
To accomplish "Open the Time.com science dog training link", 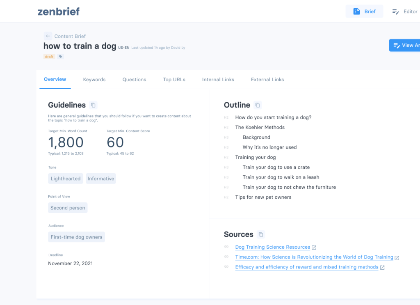I will [314, 257].
